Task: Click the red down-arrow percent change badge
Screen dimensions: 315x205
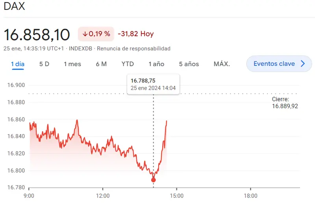Action: [x=96, y=34]
